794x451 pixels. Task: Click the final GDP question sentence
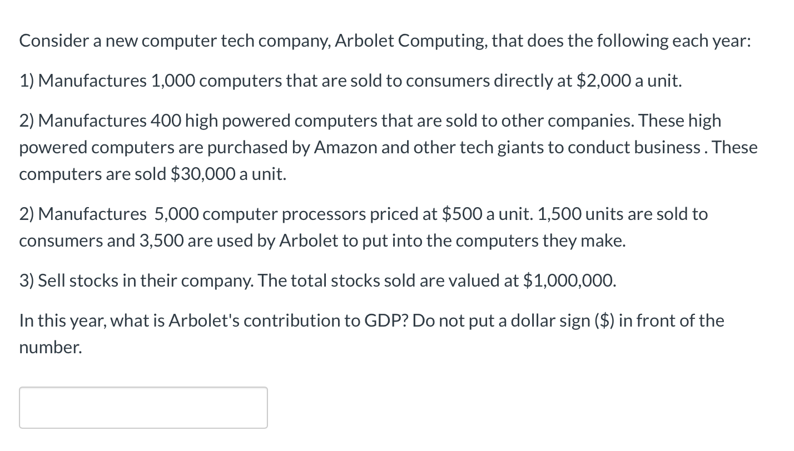[371, 320]
